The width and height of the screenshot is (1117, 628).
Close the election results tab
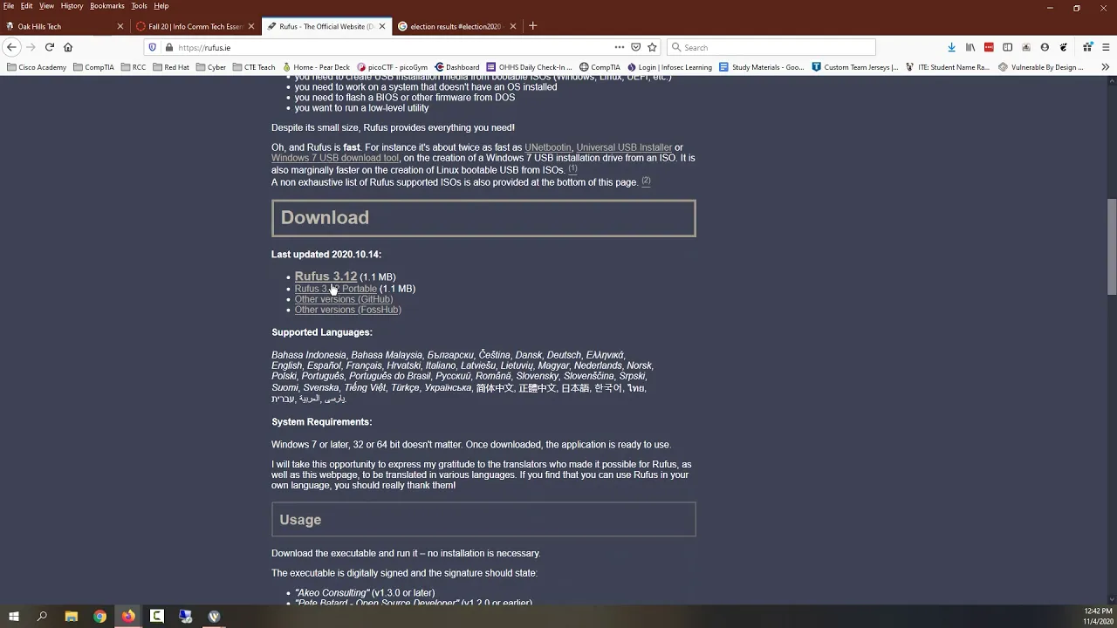[512, 26]
